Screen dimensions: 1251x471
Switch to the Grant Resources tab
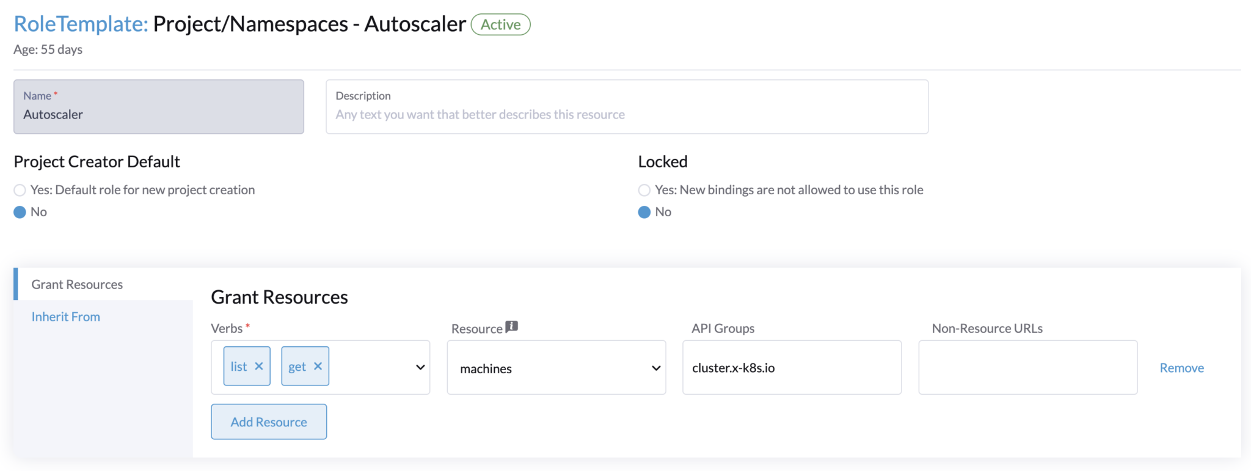click(77, 285)
